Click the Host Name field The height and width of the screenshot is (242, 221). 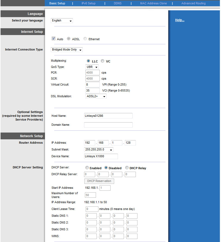[108, 116]
